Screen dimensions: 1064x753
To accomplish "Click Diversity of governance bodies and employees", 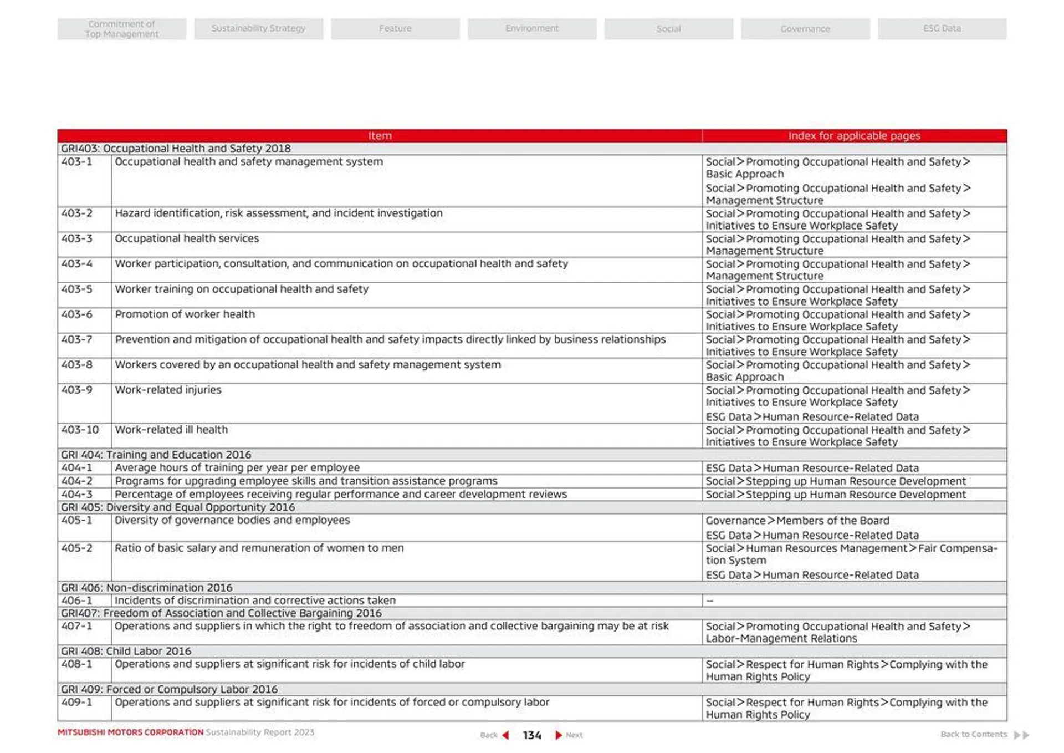I will click(x=232, y=521).
